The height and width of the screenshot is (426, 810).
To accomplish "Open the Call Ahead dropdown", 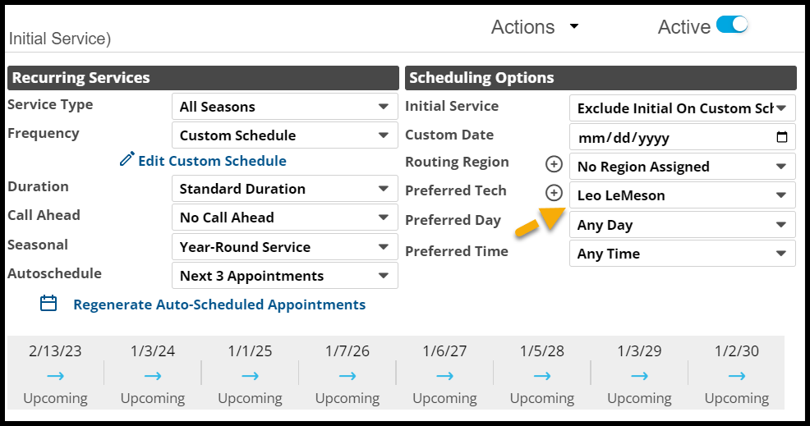I will point(284,218).
